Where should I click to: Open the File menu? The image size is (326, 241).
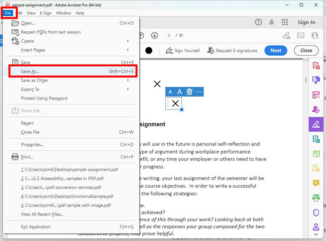8,13
